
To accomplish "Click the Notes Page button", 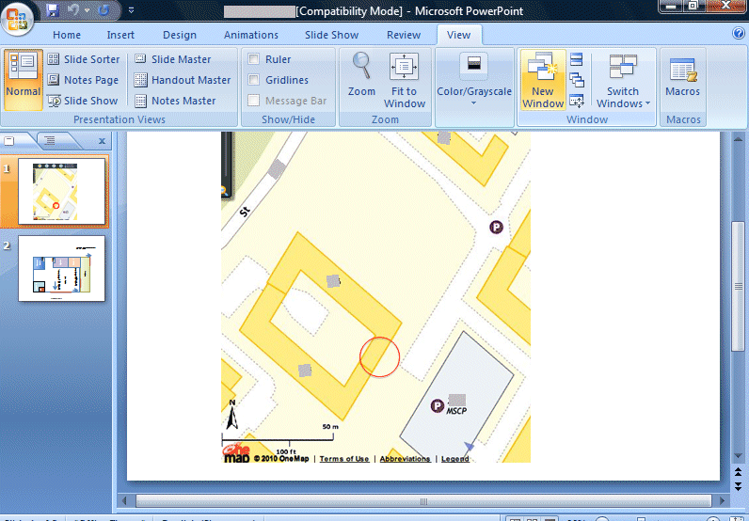I will click(83, 80).
